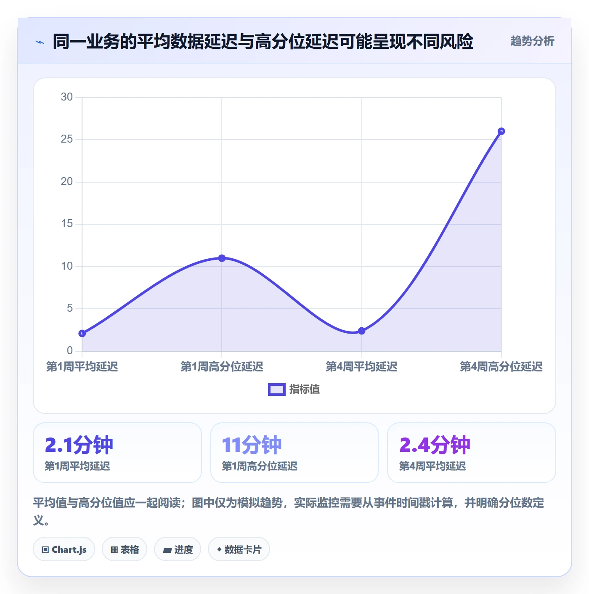
Task: Click the grid icon in the 表格 chip
Action: click(114, 550)
